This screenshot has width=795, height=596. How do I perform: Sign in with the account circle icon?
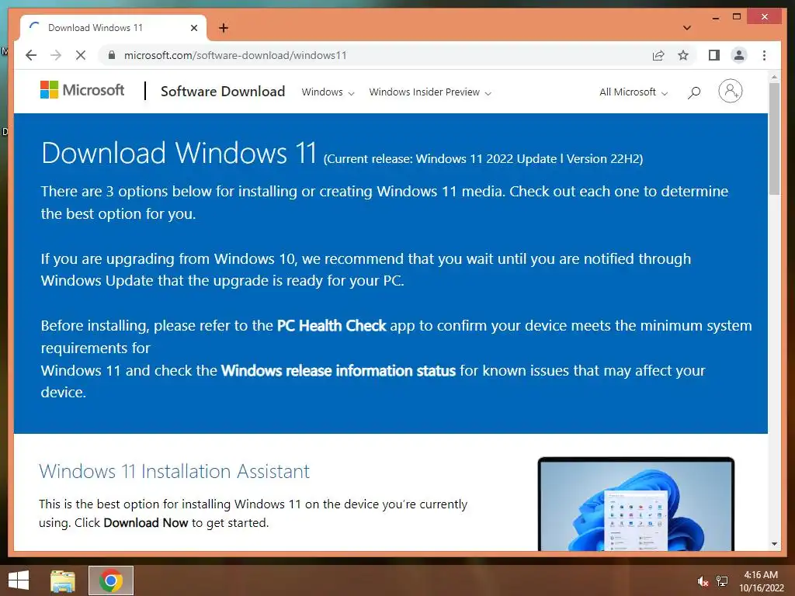(730, 92)
